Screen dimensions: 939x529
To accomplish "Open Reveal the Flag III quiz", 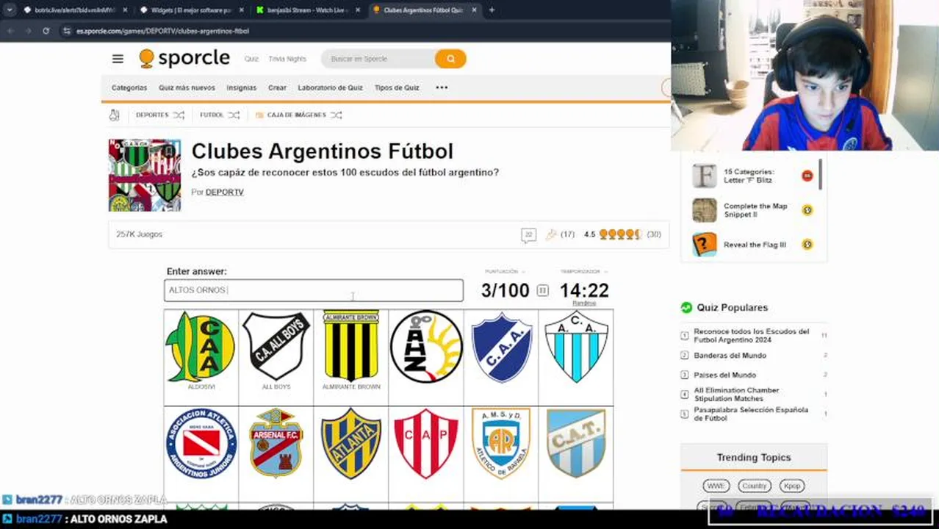I will 755,245.
